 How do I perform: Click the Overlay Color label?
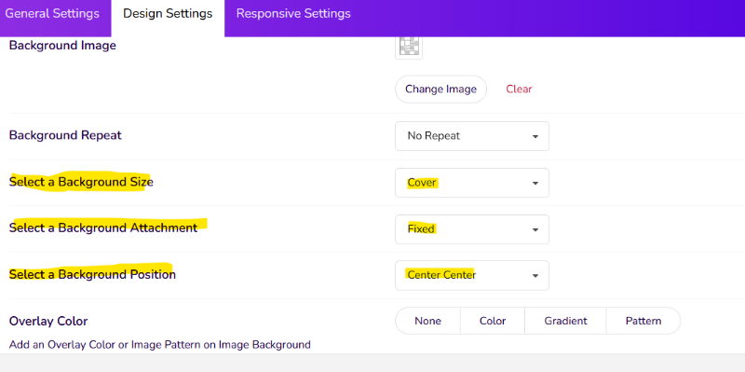[x=48, y=321]
